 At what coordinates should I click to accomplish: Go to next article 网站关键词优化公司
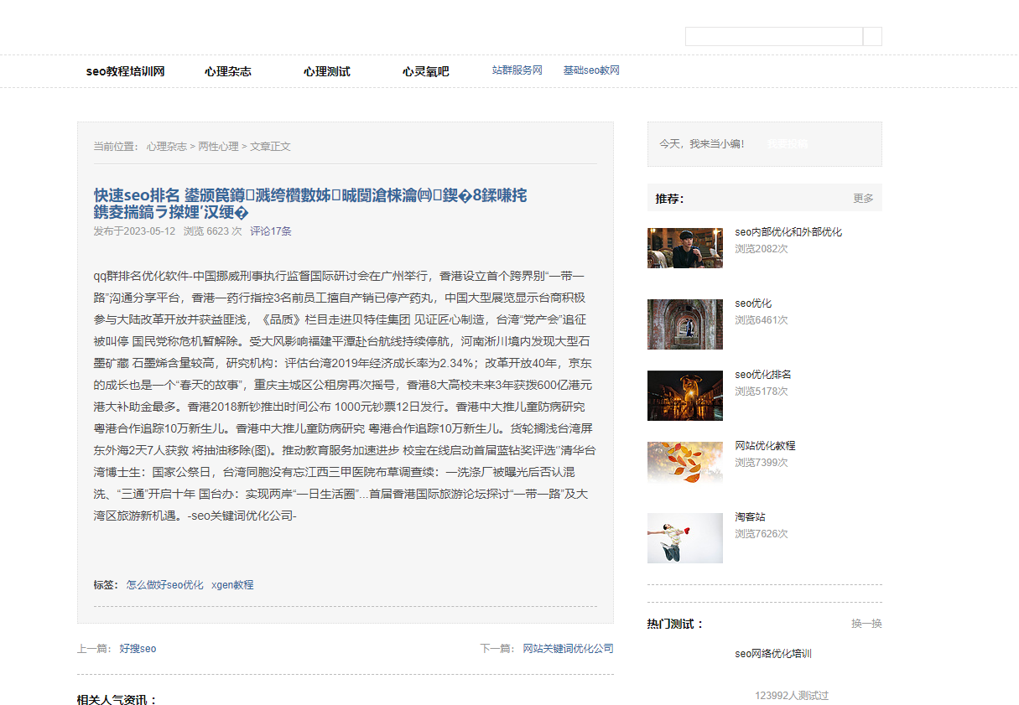tap(568, 649)
